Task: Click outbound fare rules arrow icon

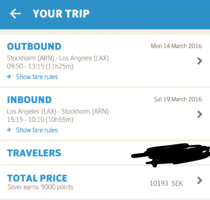Action: click(9, 77)
